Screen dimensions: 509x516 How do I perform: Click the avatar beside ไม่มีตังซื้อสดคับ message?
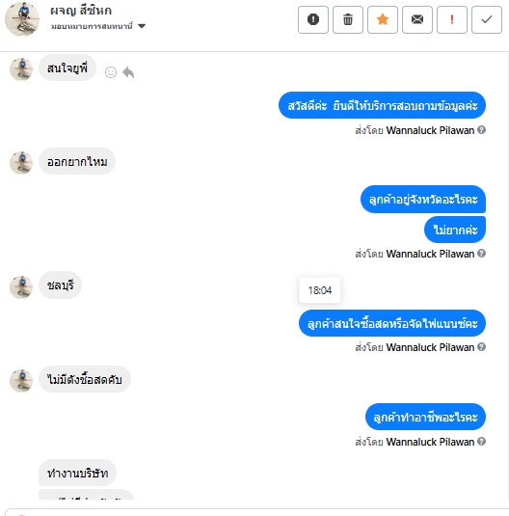point(21,381)
